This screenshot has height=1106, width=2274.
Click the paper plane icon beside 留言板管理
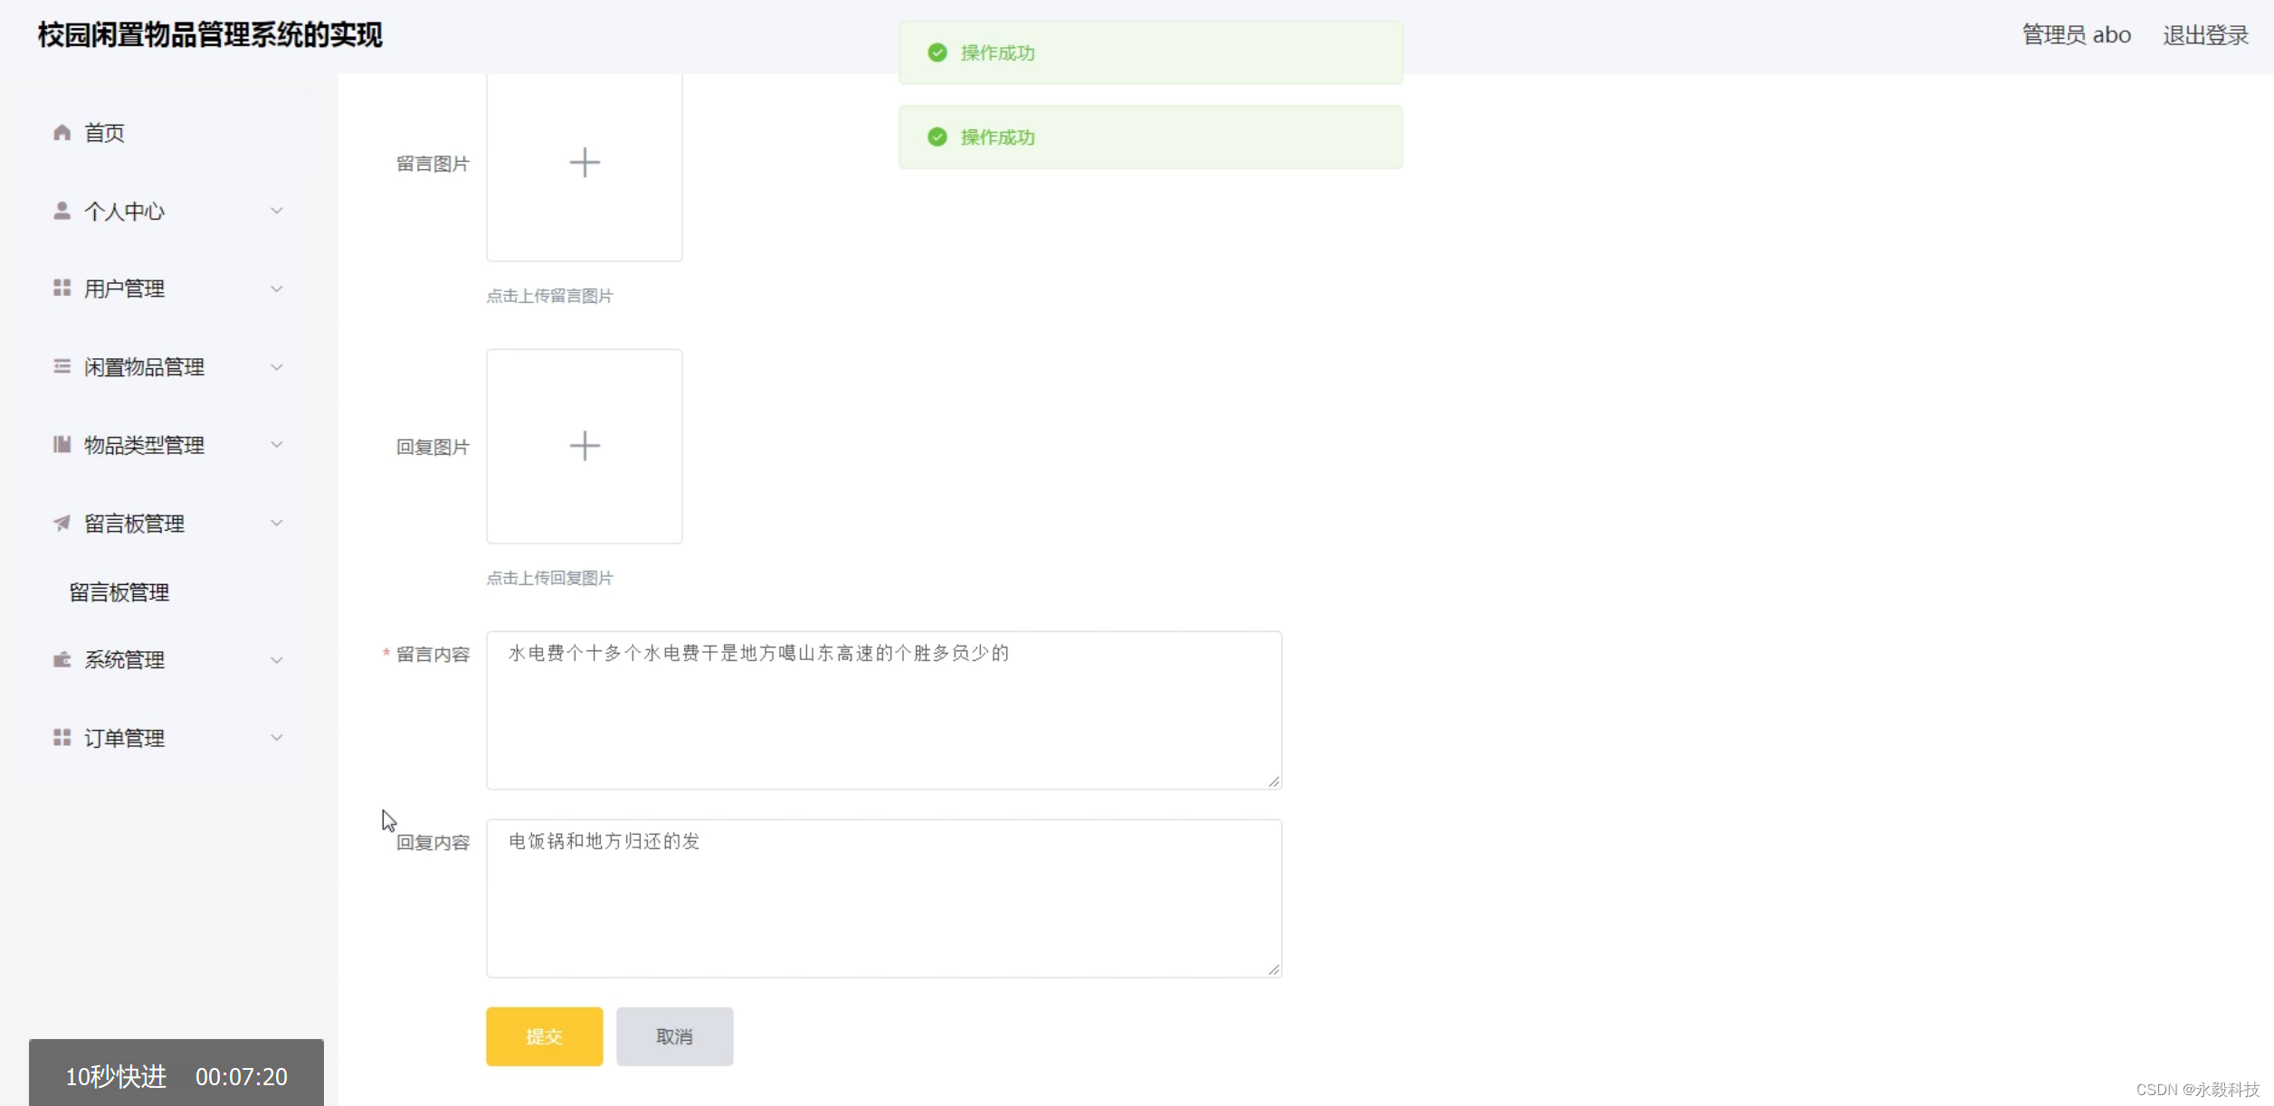(x=62, y=523)
